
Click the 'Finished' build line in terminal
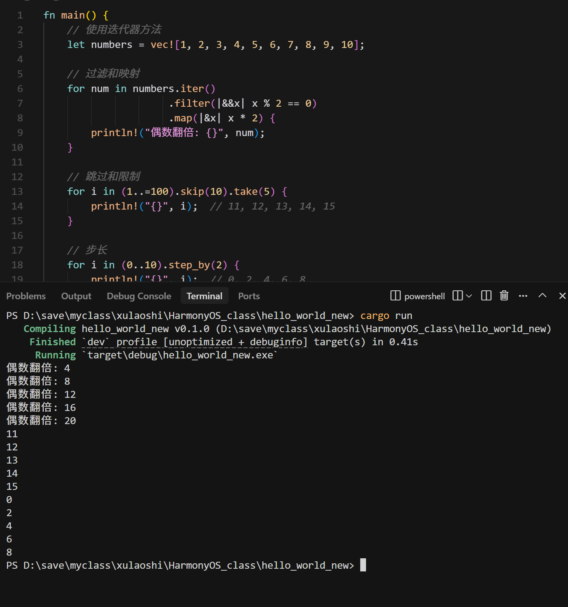[x=224, y=342]
